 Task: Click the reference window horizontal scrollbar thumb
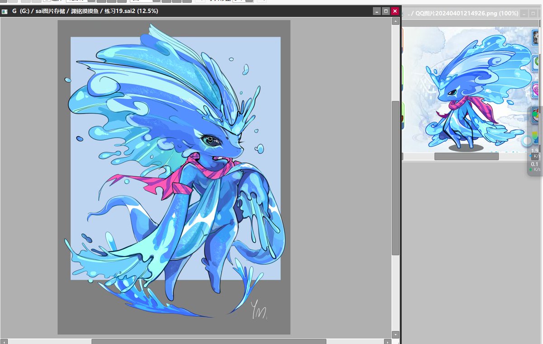467,156
